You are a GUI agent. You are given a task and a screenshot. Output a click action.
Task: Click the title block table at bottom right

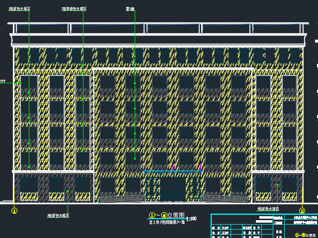(x=264, y=226)
